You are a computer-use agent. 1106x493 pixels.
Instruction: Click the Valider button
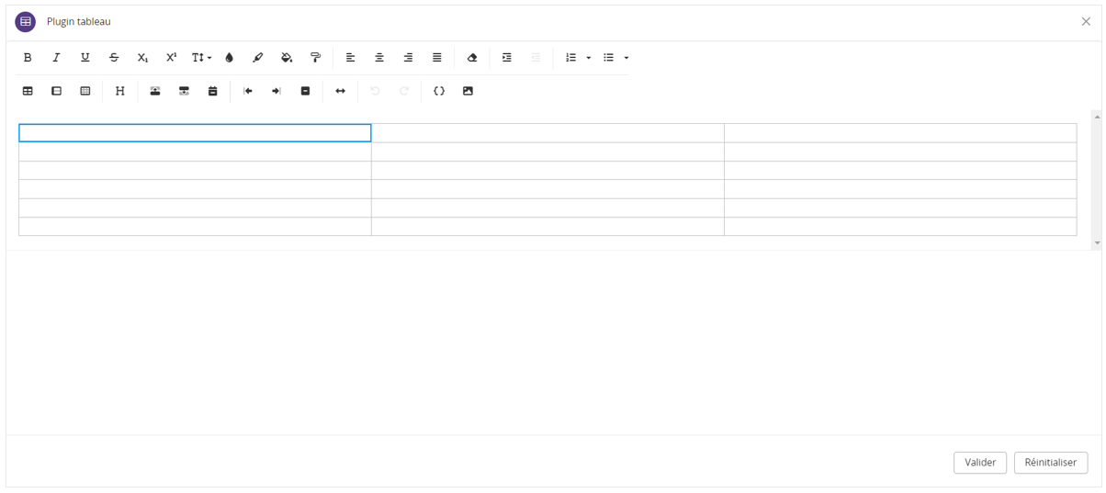point(980,463)
